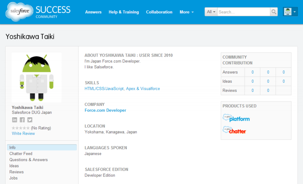The width and height of the screenshot is (303, 184).
Task: Click the '(No Rating)' label
Action: click(41, 128)
